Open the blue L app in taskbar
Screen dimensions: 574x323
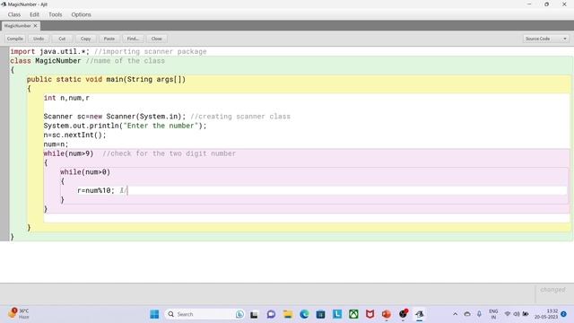[337, 314]
